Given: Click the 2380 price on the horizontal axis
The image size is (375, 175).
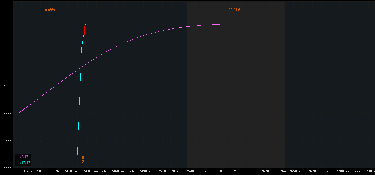Looking at the screenshot, I should click(40, 171).
